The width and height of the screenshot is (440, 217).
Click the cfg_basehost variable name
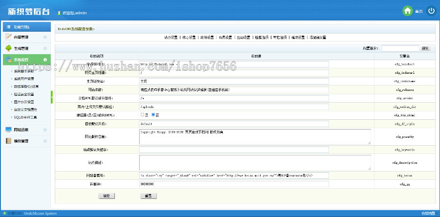405,64
